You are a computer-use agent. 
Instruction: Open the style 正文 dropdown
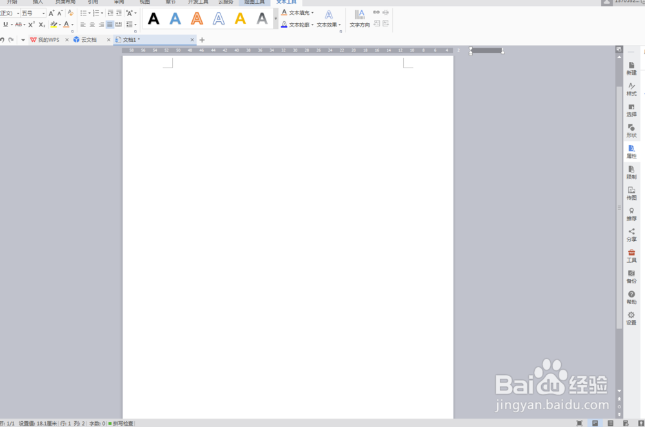point(18,13)
